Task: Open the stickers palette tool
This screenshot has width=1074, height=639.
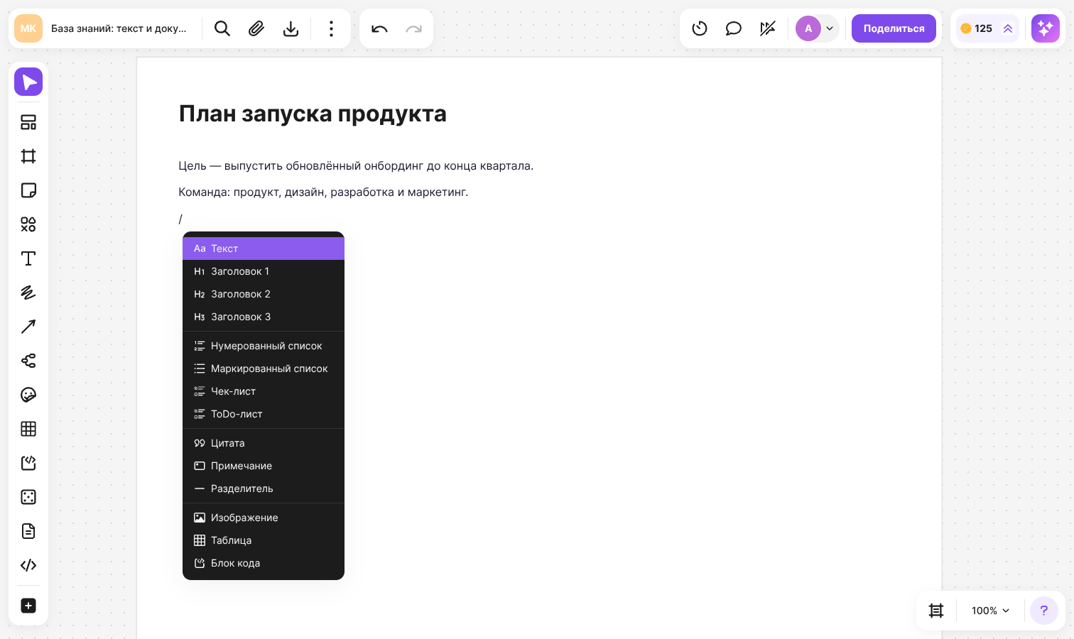Action: (28, 395)
